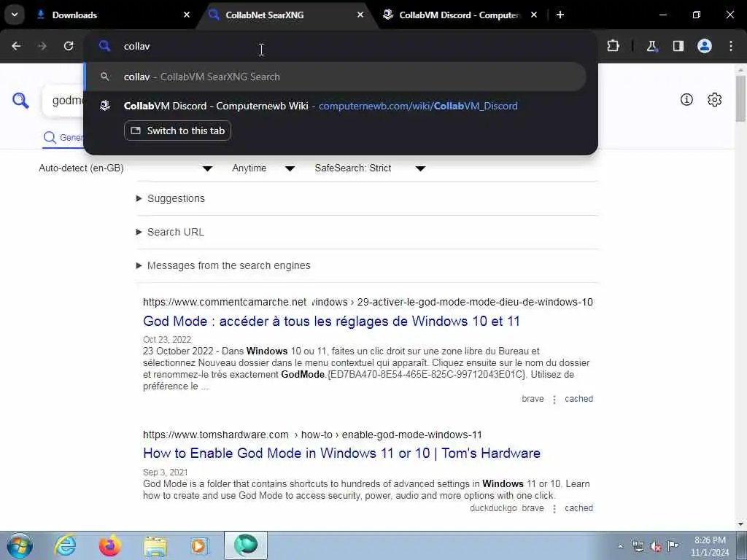The height and width of the screenshot is (560, 747).
Task: Open the browser extensions puzzle icon
Action: (x=613, y=46)
